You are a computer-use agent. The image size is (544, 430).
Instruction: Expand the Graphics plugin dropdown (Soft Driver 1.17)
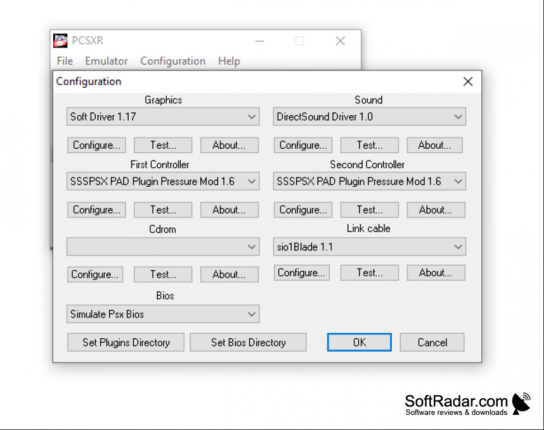(x=163, y=116)
